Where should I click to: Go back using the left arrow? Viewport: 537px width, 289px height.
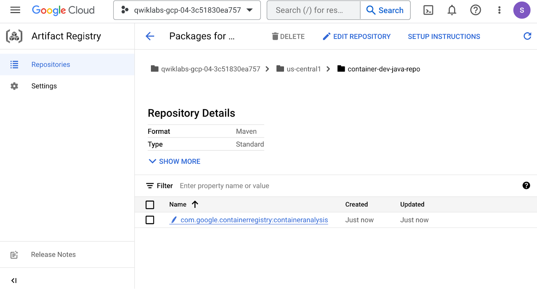tap(150, 36)
